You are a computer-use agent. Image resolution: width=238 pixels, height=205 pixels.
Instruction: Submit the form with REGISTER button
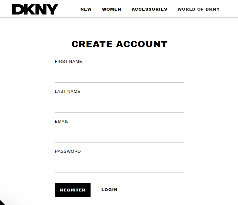click(73, 190)
